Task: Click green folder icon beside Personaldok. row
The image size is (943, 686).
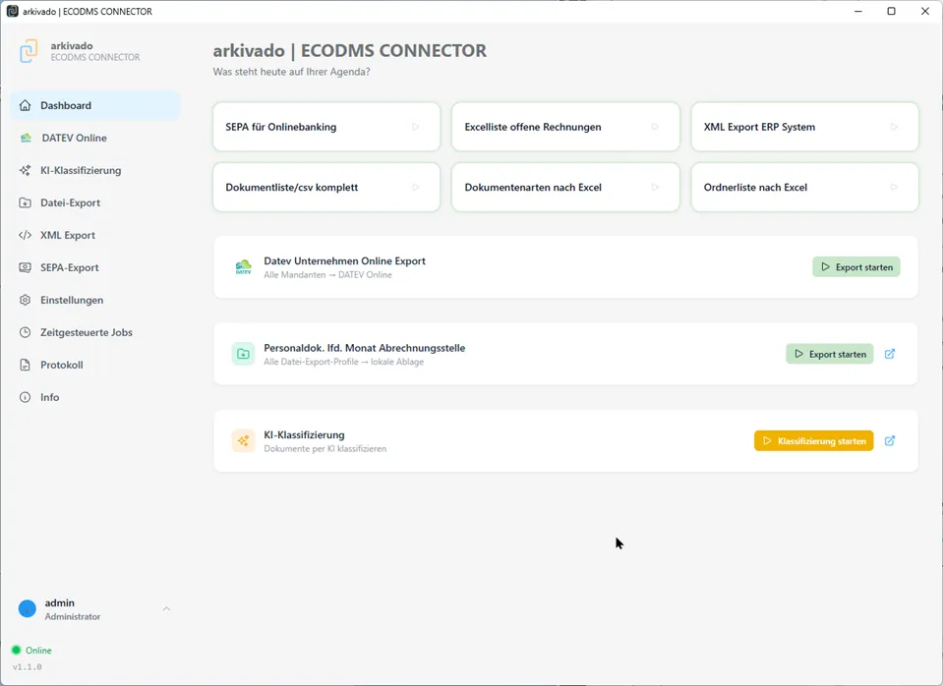Action: [x=243, y=354]
